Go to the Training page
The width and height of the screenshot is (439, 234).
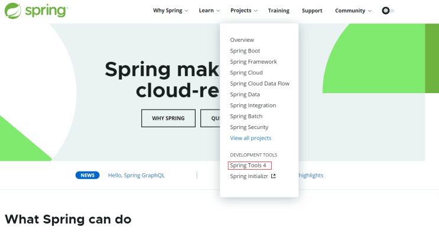278,11
